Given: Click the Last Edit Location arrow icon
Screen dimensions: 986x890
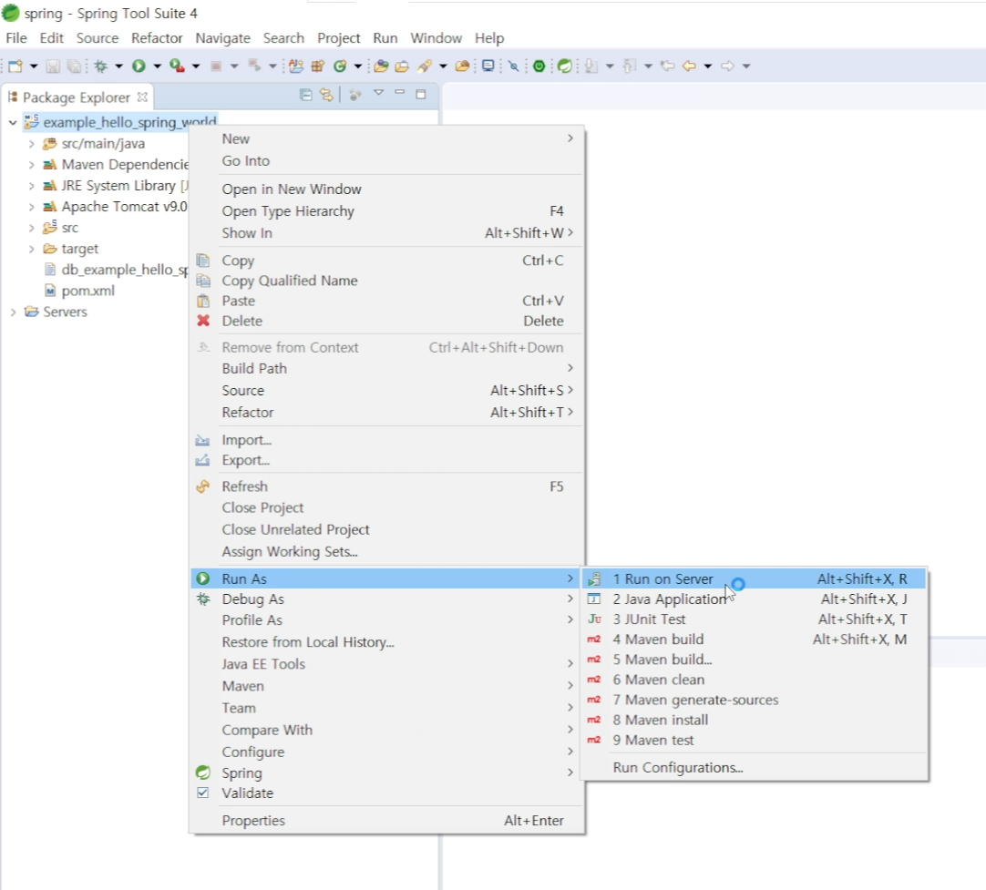Looking at the screenshot, I should pyautogui.click(x=668, y=66).
